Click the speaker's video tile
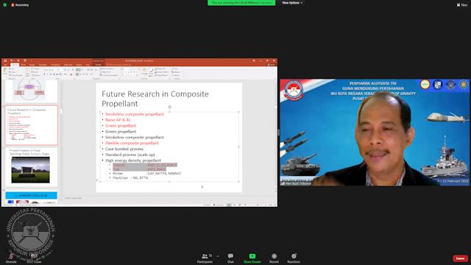 [x=375, y=132]
